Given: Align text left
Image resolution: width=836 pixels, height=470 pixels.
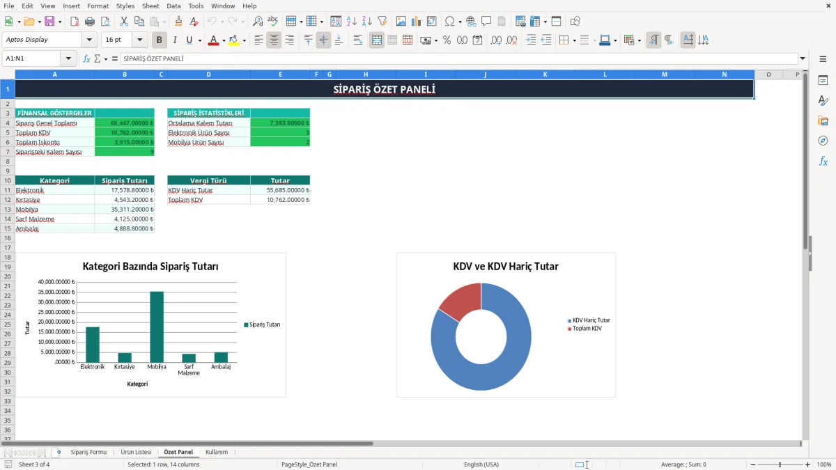Looking at the screenshot, I should (259, 40).
